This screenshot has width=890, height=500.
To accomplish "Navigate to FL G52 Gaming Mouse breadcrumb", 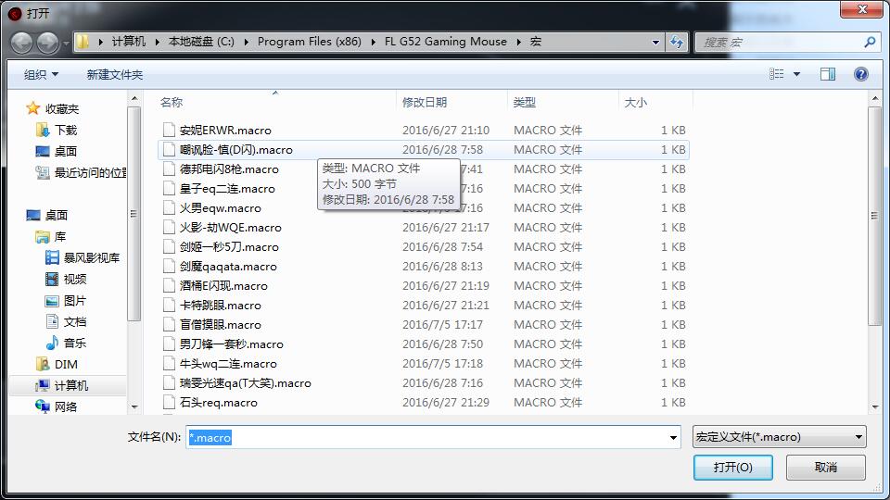I will point(446,42).
